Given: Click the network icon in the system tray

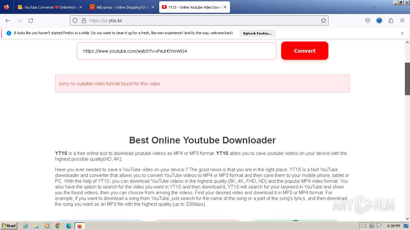Looking at the screenshot, I should pos(372,226).
